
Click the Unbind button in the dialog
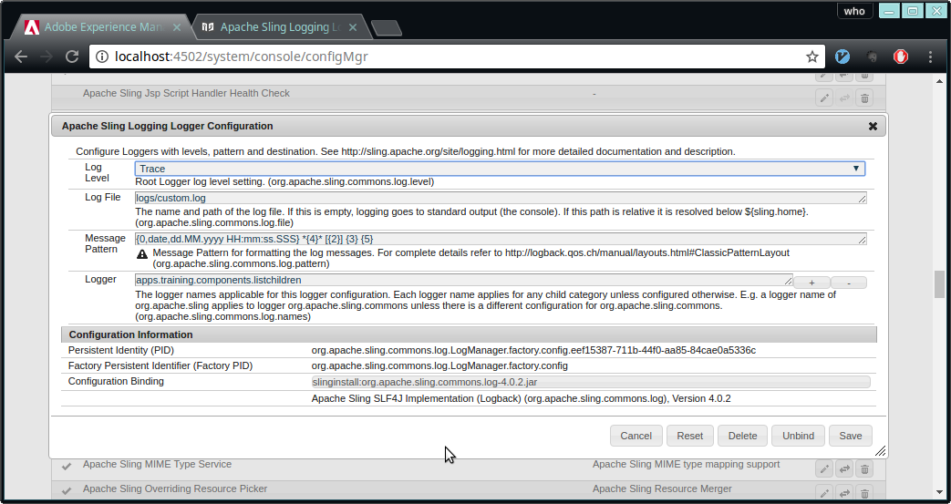pyautogui.click(x=798, y=436)
